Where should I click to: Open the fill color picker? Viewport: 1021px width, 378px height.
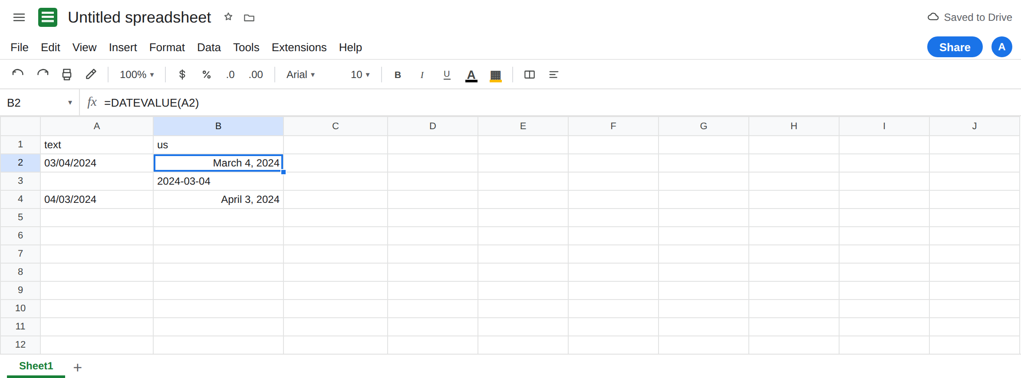point(495,75)
